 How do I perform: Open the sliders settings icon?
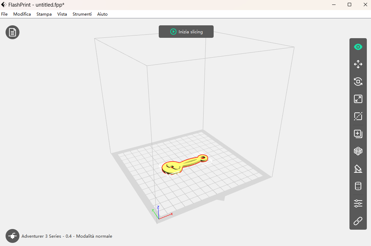point(358,203)
